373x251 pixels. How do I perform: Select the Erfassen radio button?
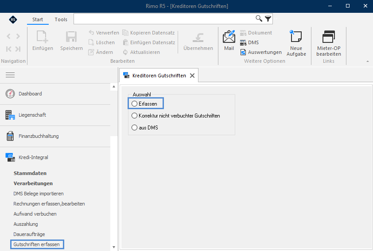[x=134, y=104]
